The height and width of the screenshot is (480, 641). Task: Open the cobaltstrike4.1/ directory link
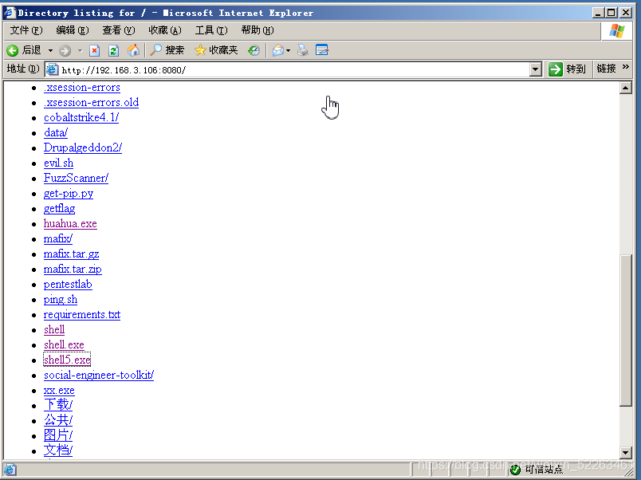81,118
